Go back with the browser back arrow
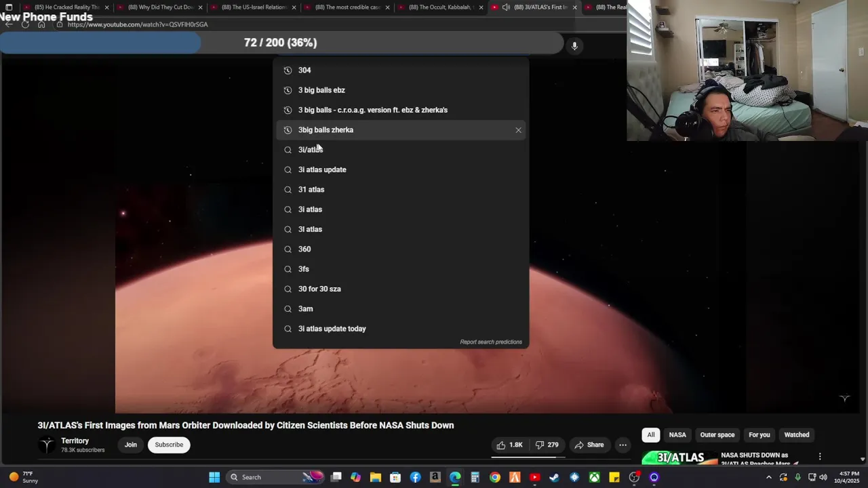Screen dimensions: 868x488 pos(8,24)
